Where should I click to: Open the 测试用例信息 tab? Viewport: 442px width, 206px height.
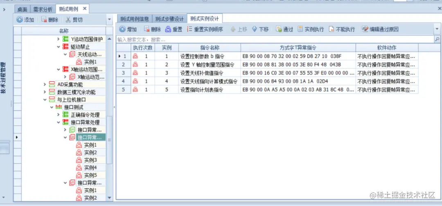tap(135, 19)
